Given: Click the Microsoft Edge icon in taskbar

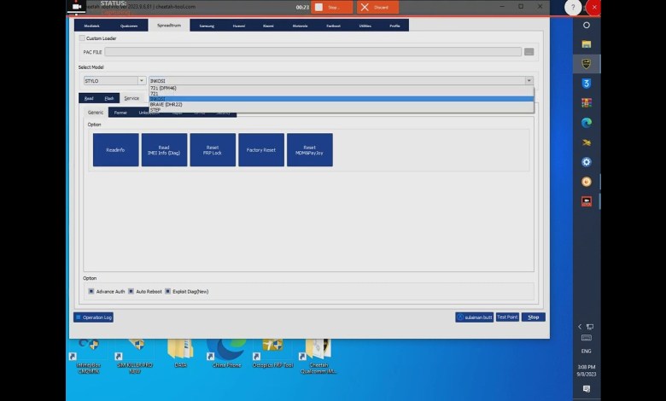Looking at the screenshot, I should click(587, 122).
